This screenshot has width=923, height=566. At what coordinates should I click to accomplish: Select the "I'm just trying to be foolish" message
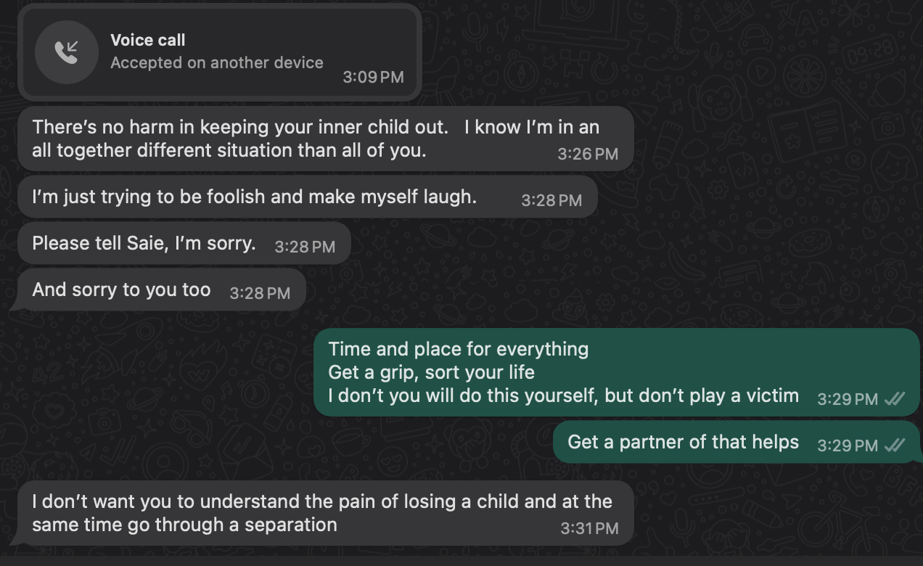254,197
